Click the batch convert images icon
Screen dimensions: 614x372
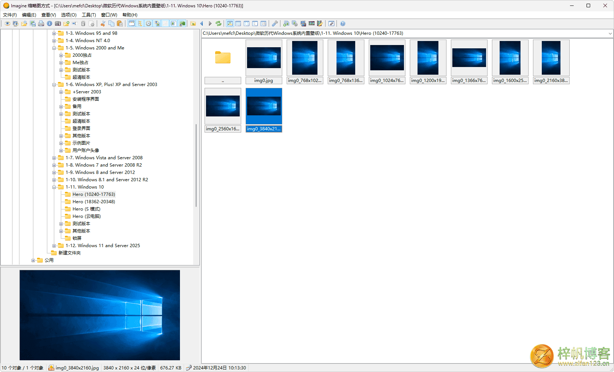click(286, 23)
